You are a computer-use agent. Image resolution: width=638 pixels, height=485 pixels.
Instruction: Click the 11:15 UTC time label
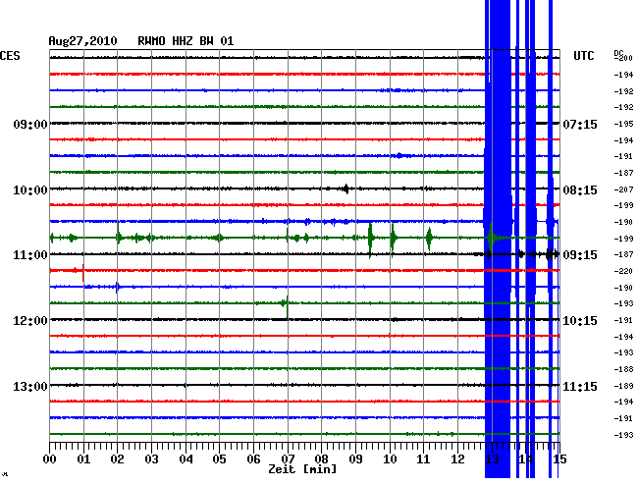coord(580,386)
